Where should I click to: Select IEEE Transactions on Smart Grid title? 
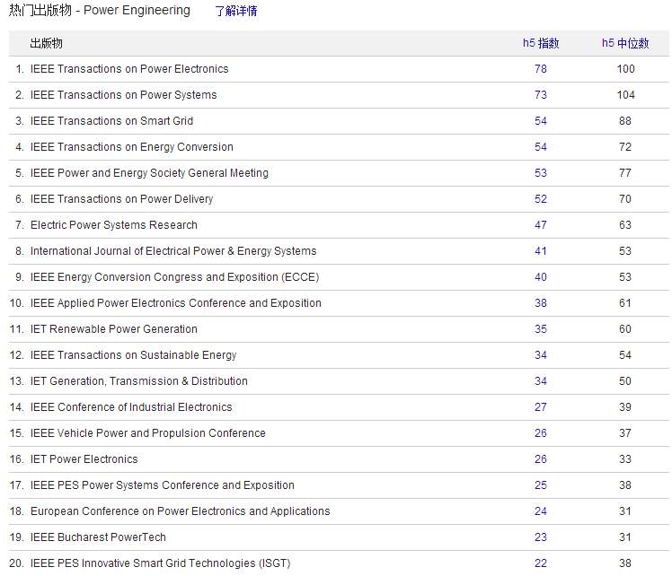coord(112,121)
